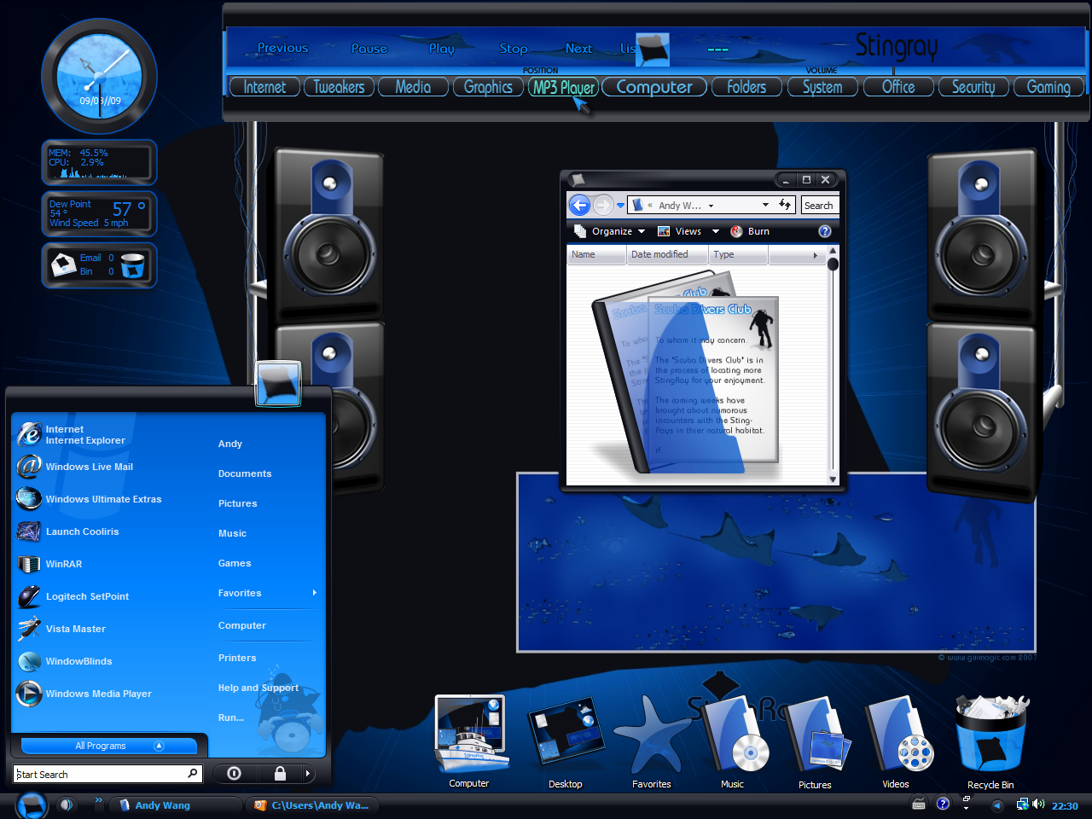Select the Media tab
Viewport: 1092px width, 819px height.
(413, 87)
